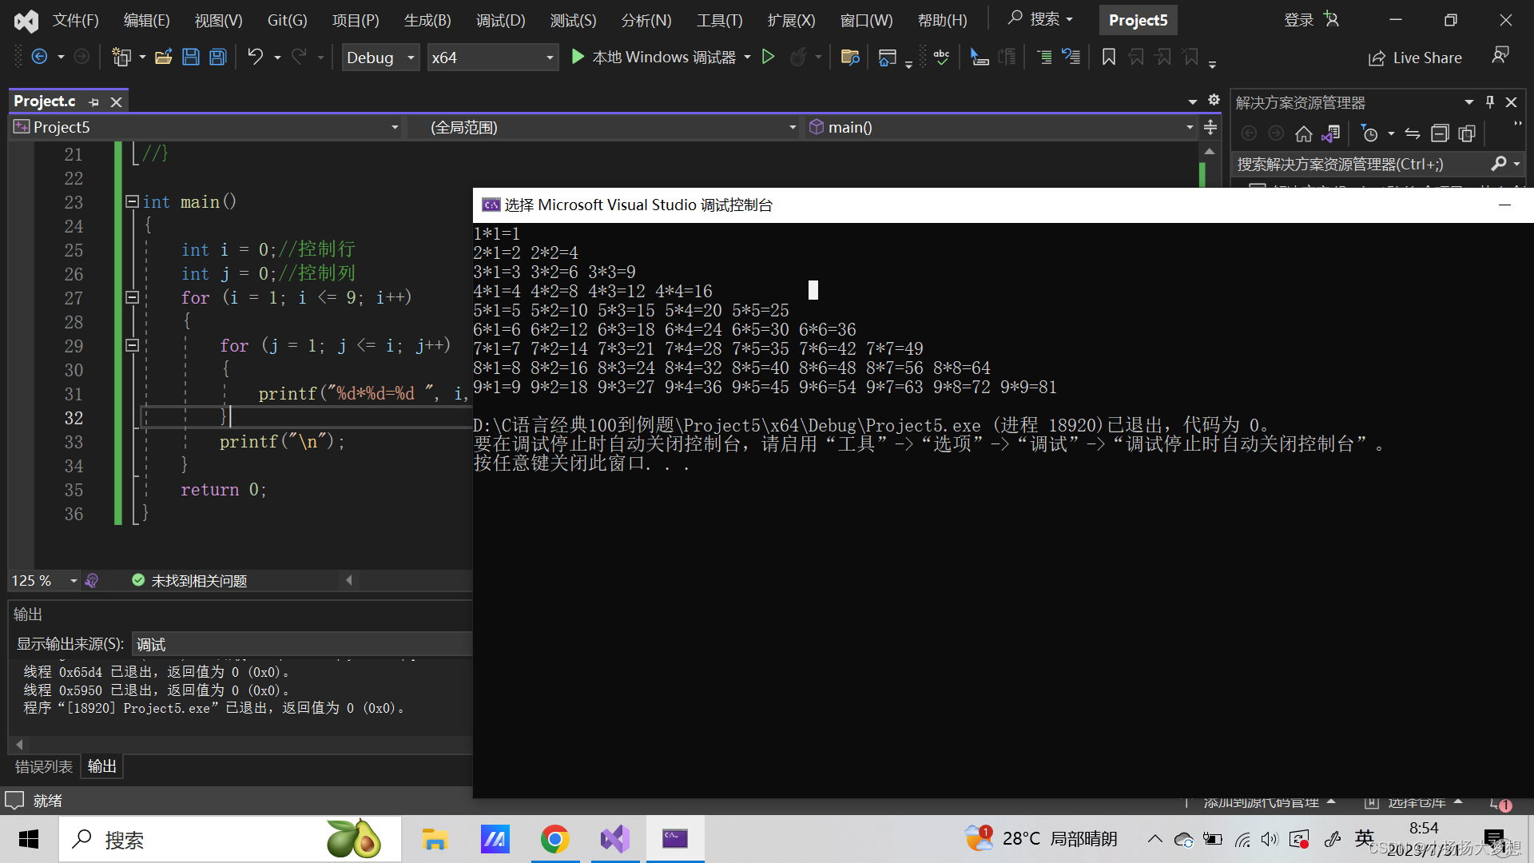Click the Undo arrow icon
This screenshot has height=863, width=1534.
click(x=255, y=57)
